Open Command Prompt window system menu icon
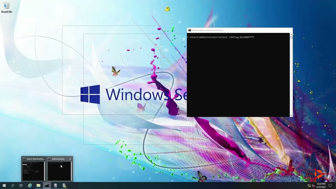This screenshot has height=189, width=336. [190, 30]
